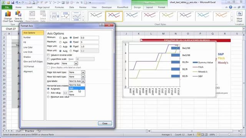The width and height of the screenshot is (246, 138).
Task: Open Minor tick mark type dropdown
Action: tap(83, 77)
